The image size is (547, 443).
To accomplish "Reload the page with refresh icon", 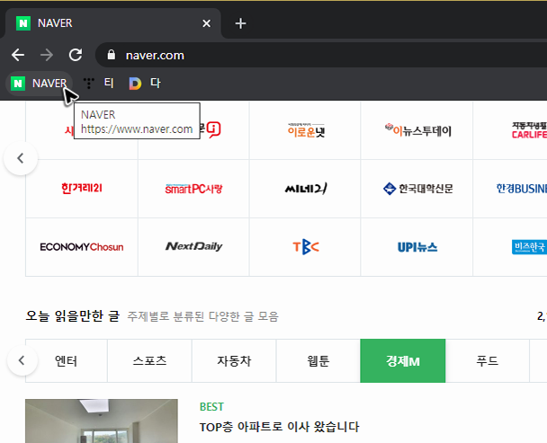I will pyautogui.click(x=76, y=55).
